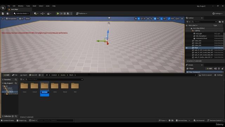Open the viewport layout options icon
The height and width of the screenshot is (127, 225).
pyautogui.click(x=182, y=19)
